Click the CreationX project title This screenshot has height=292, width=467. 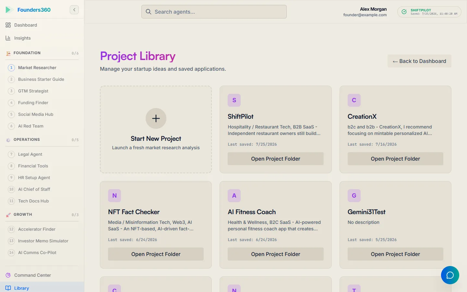[x=362, y=116]
